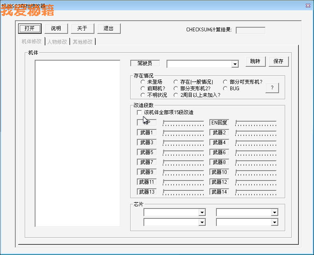This screenshot has width=314, height=255.
Task: Open the bottom-right 芯片 chip dropdown
Action: [x=274, y=222]
